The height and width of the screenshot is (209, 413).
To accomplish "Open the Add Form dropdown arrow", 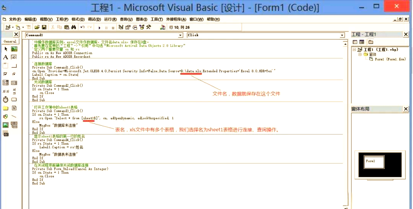I will click(23, 28).
